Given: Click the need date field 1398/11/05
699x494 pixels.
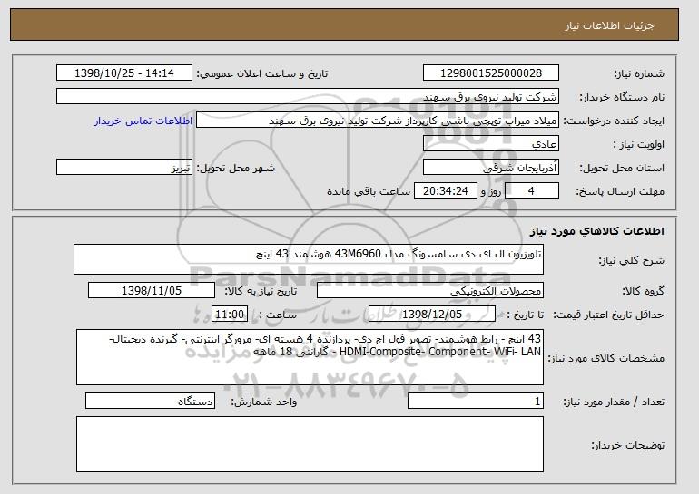Looking at the screenshot, I should (152, 291).
